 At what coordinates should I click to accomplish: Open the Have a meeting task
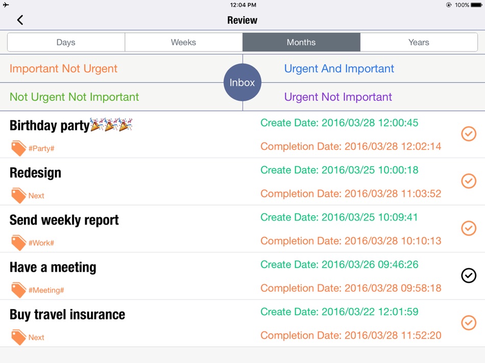[x=53, y=267]
